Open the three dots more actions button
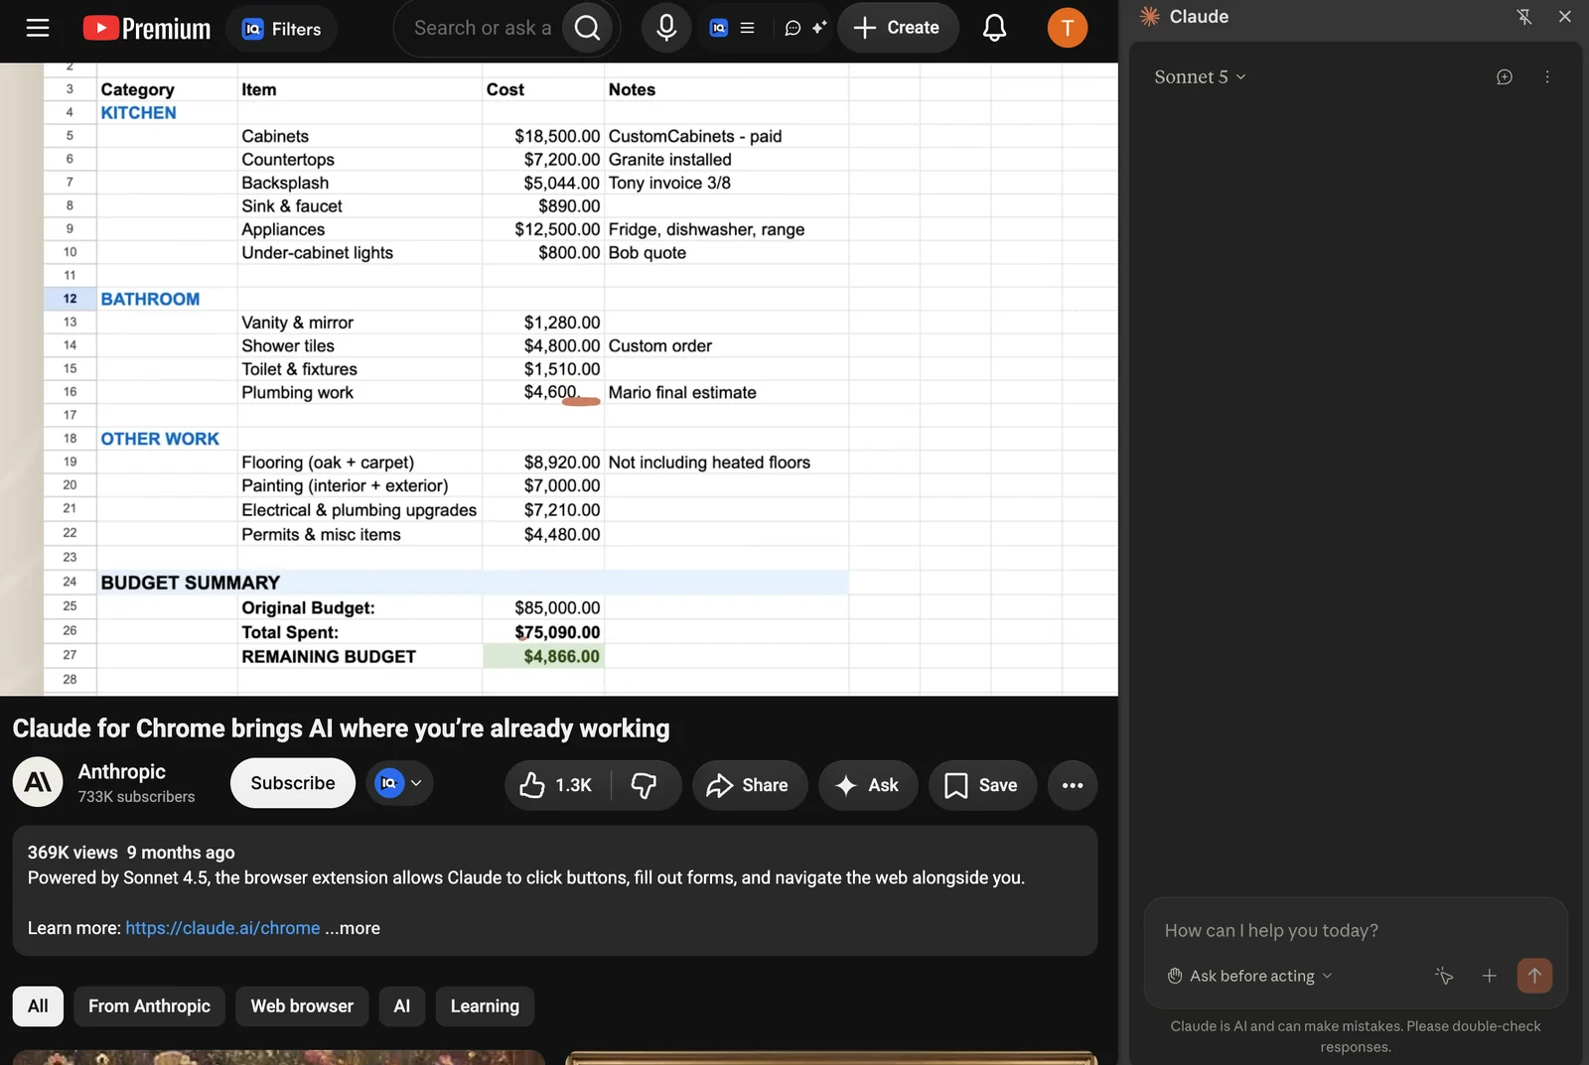 pyautogui.click(x=1073, y=785)
